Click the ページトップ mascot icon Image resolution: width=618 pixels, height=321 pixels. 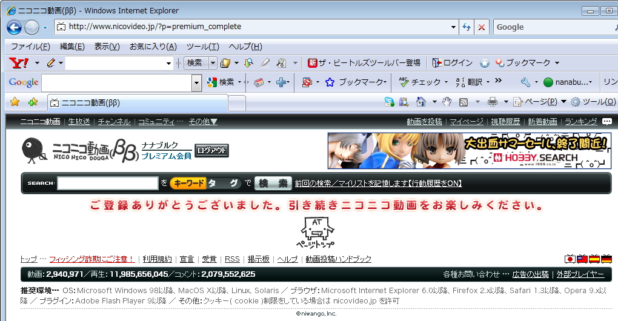tap(315, 233)
